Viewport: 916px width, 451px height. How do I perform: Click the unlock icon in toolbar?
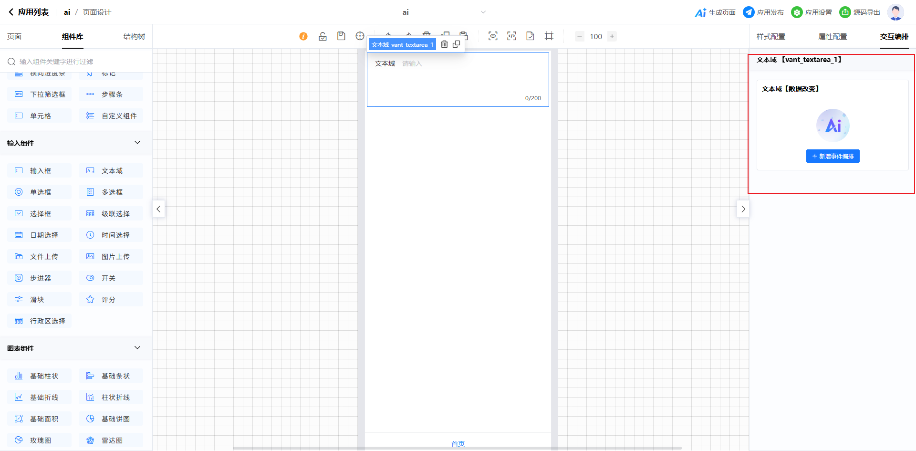(323, 36)
